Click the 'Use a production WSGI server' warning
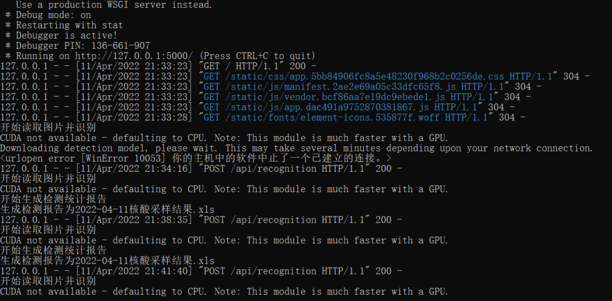 tap(114, 5)
